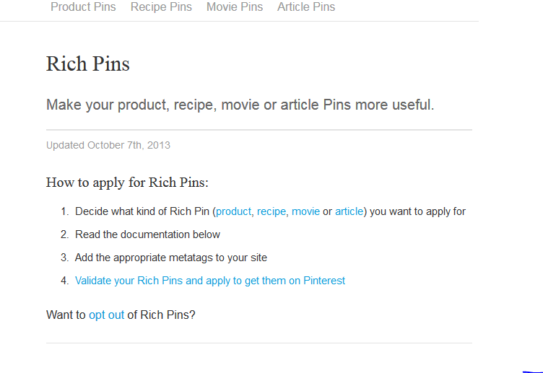This screenshot has width=543, height=373.
Task: Click the 'opt out' link
Action: coord(106,315)
